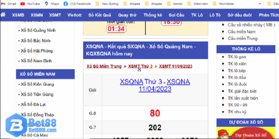Open the TK Lô menu
279x139 pixels.
click(x=197, y=15)
